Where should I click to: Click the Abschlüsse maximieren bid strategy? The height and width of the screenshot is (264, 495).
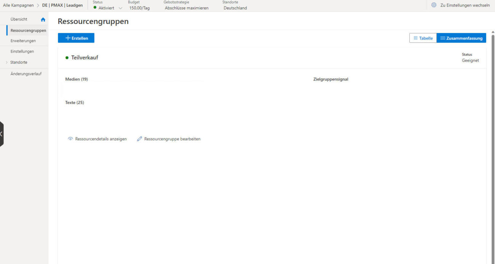[x=187, y=8]
